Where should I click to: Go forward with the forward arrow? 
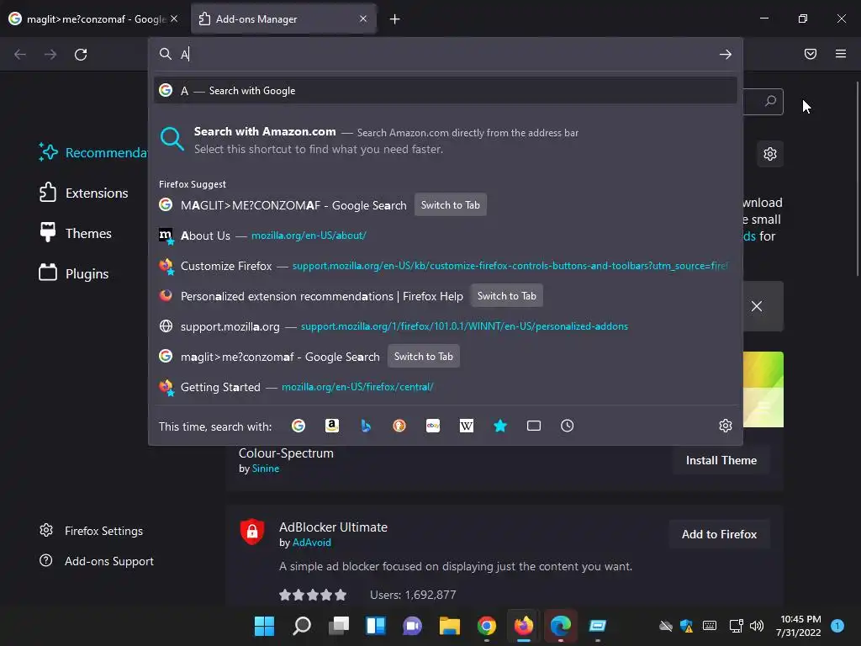(x=50, y=55)
